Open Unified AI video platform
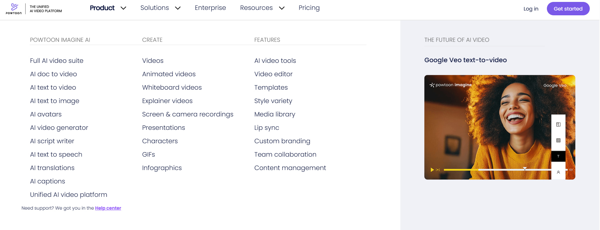Image resolution: width=600 pixels, height=230 pixels. coord(68,195)
